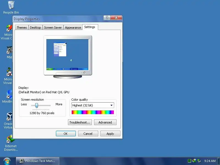Image resolution: width=220 pixels, height=165 pixels.
Task: Click the network globe tray icon
Action: click(194, 161)
